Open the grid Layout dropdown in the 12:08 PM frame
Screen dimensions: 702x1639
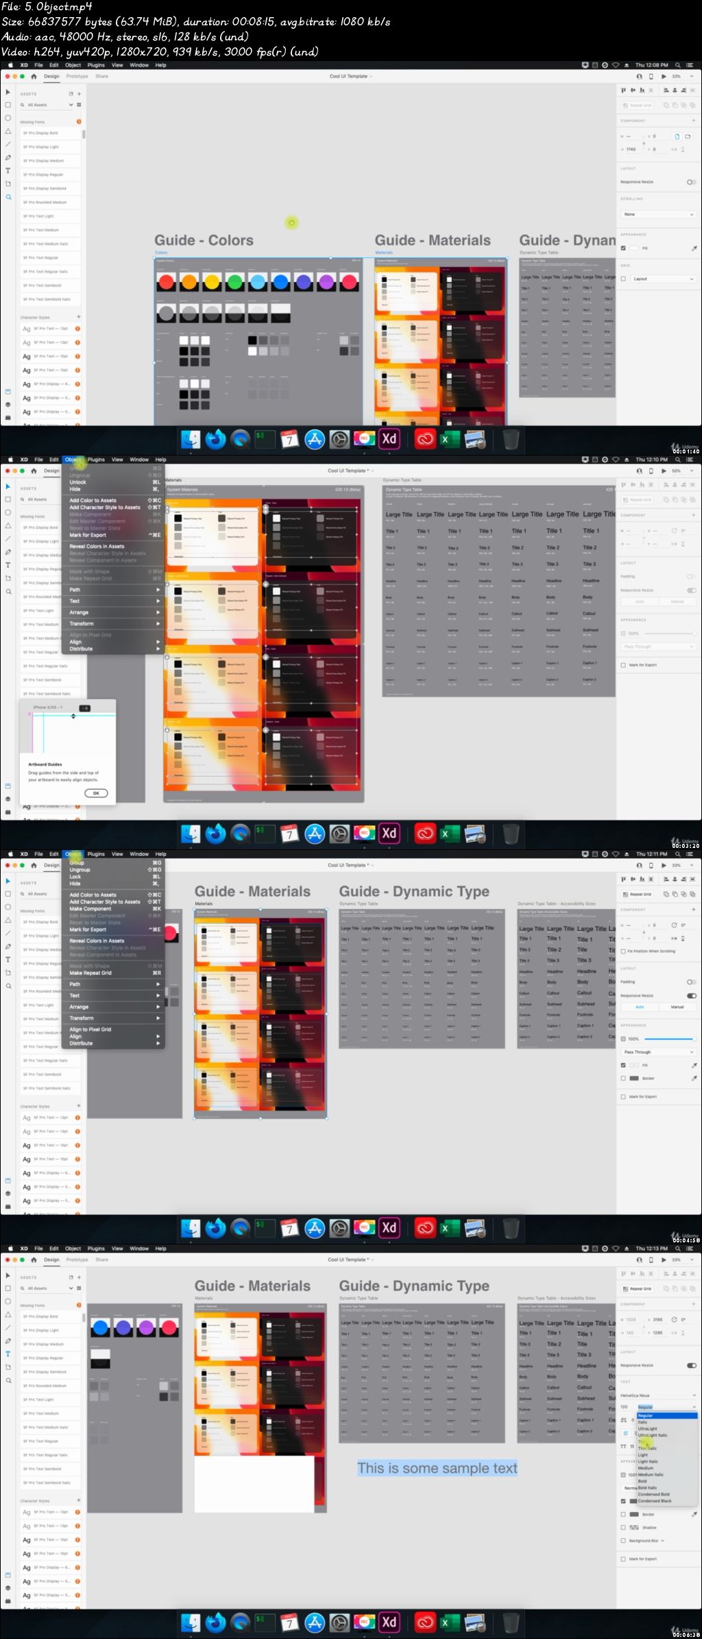pyautogui.click(x=664, y=279)
